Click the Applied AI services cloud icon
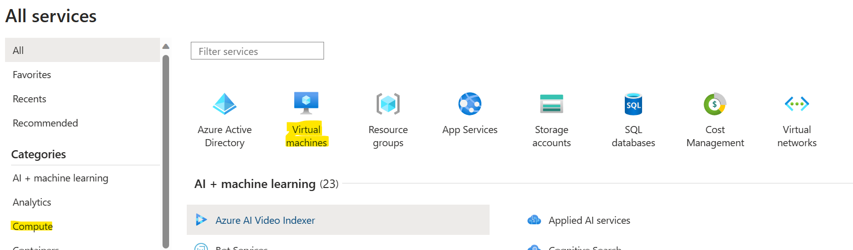This screenshot has width=853, height=250. [x=534, y=220]
